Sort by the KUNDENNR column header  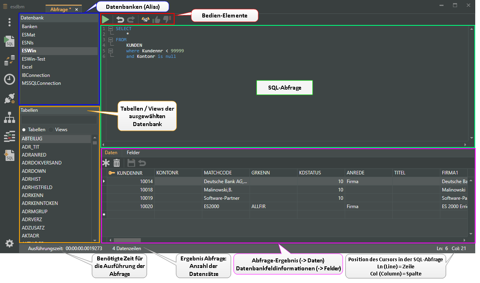click(131, 173)
